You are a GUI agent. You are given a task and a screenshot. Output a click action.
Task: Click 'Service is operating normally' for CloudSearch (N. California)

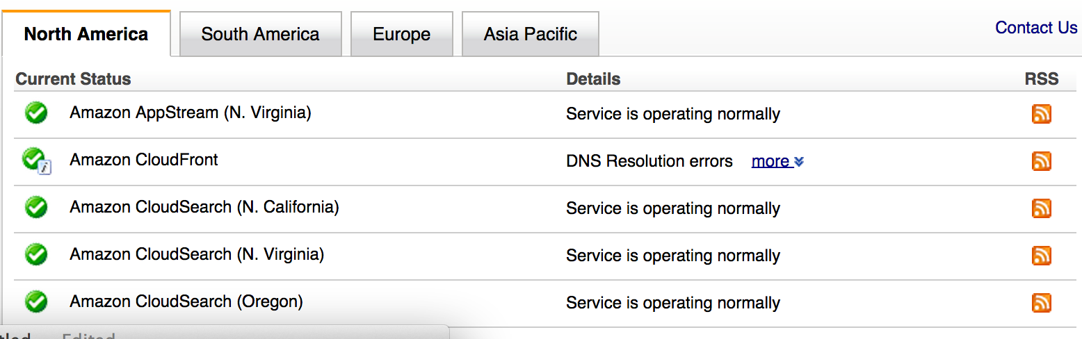coord(673,208)
